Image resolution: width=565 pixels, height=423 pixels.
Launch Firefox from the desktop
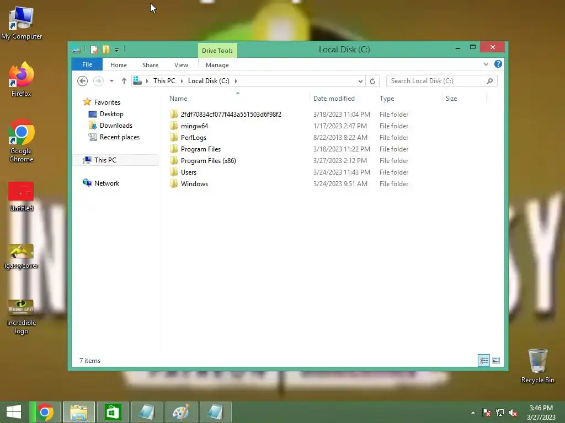[22, 79]
